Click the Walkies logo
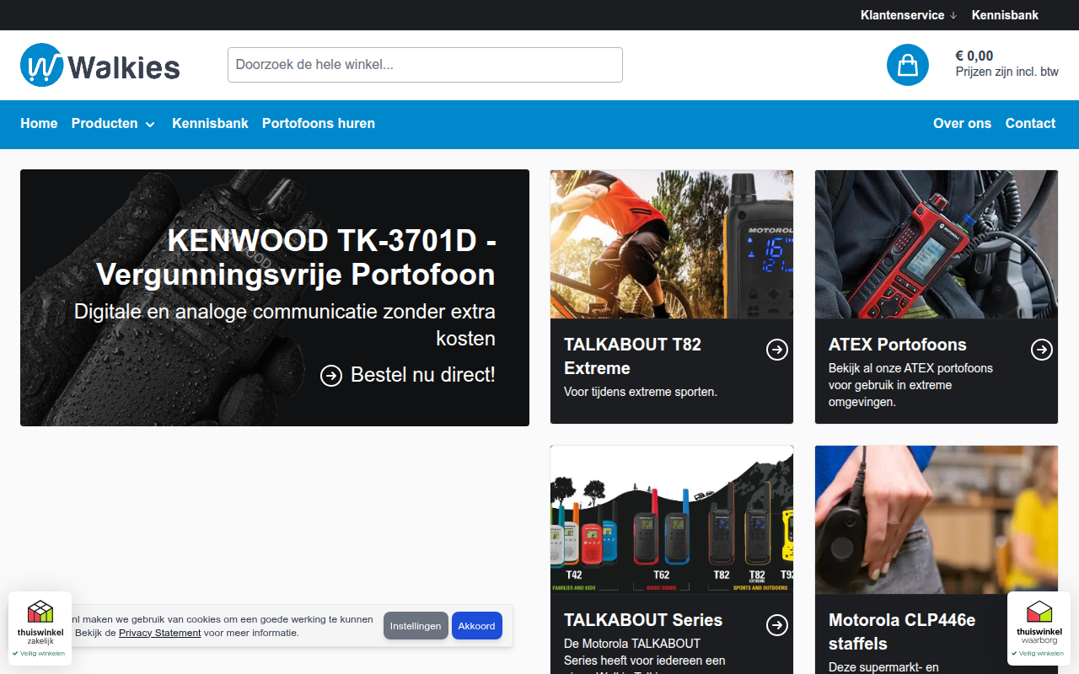1079x674 pixels. coord(100,65)
